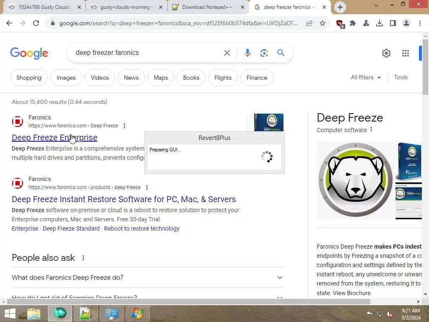429x322 pixels.
Task: Open Deep Freeze box thumbnail in first result
Action: [269, 122]
